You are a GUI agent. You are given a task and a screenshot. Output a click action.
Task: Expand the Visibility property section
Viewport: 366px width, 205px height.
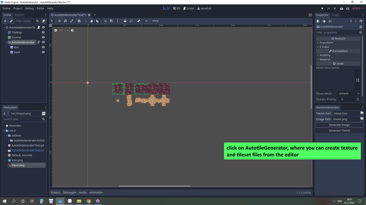(338, 55)
